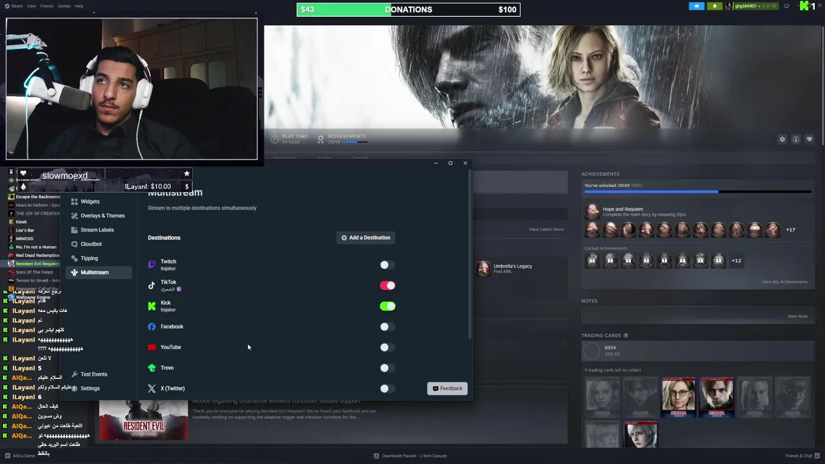Open the Games menu in Steam
The width and height of the screenshot is (825, 464).
[64, 6]
